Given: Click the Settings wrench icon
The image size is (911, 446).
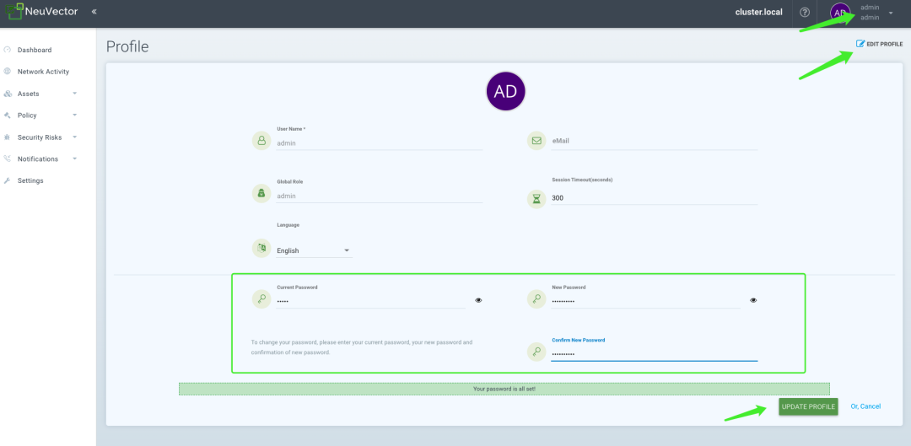Looking at the screenshot, I should [8, 180].
